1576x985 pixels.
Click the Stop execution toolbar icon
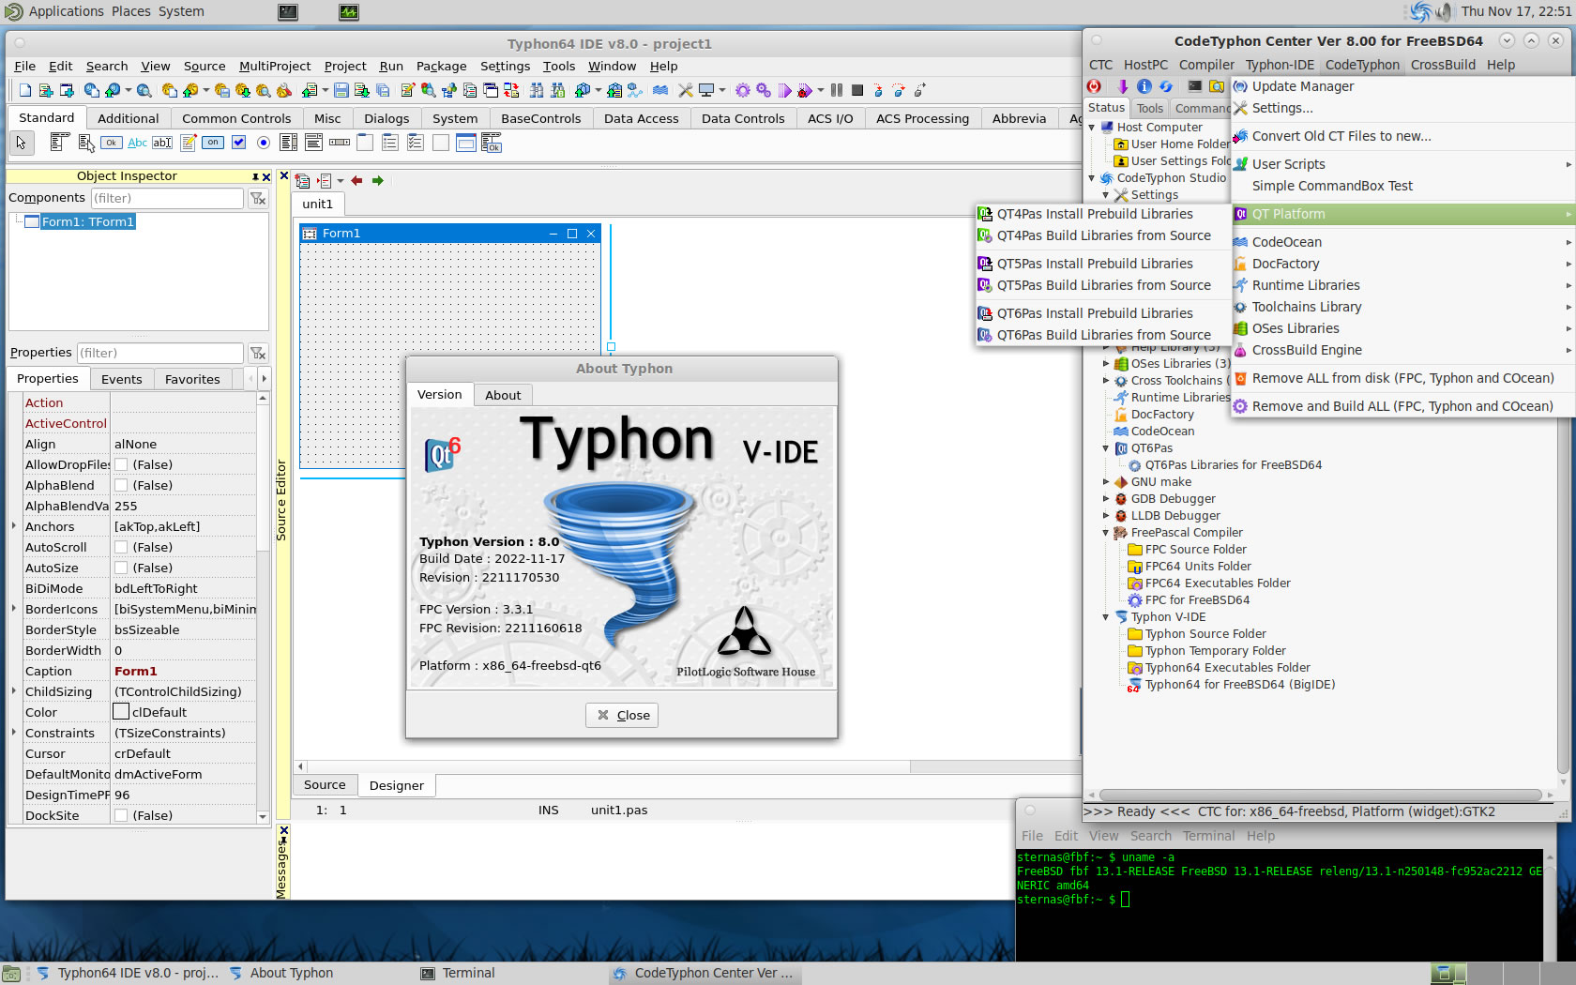pos(857,90)
